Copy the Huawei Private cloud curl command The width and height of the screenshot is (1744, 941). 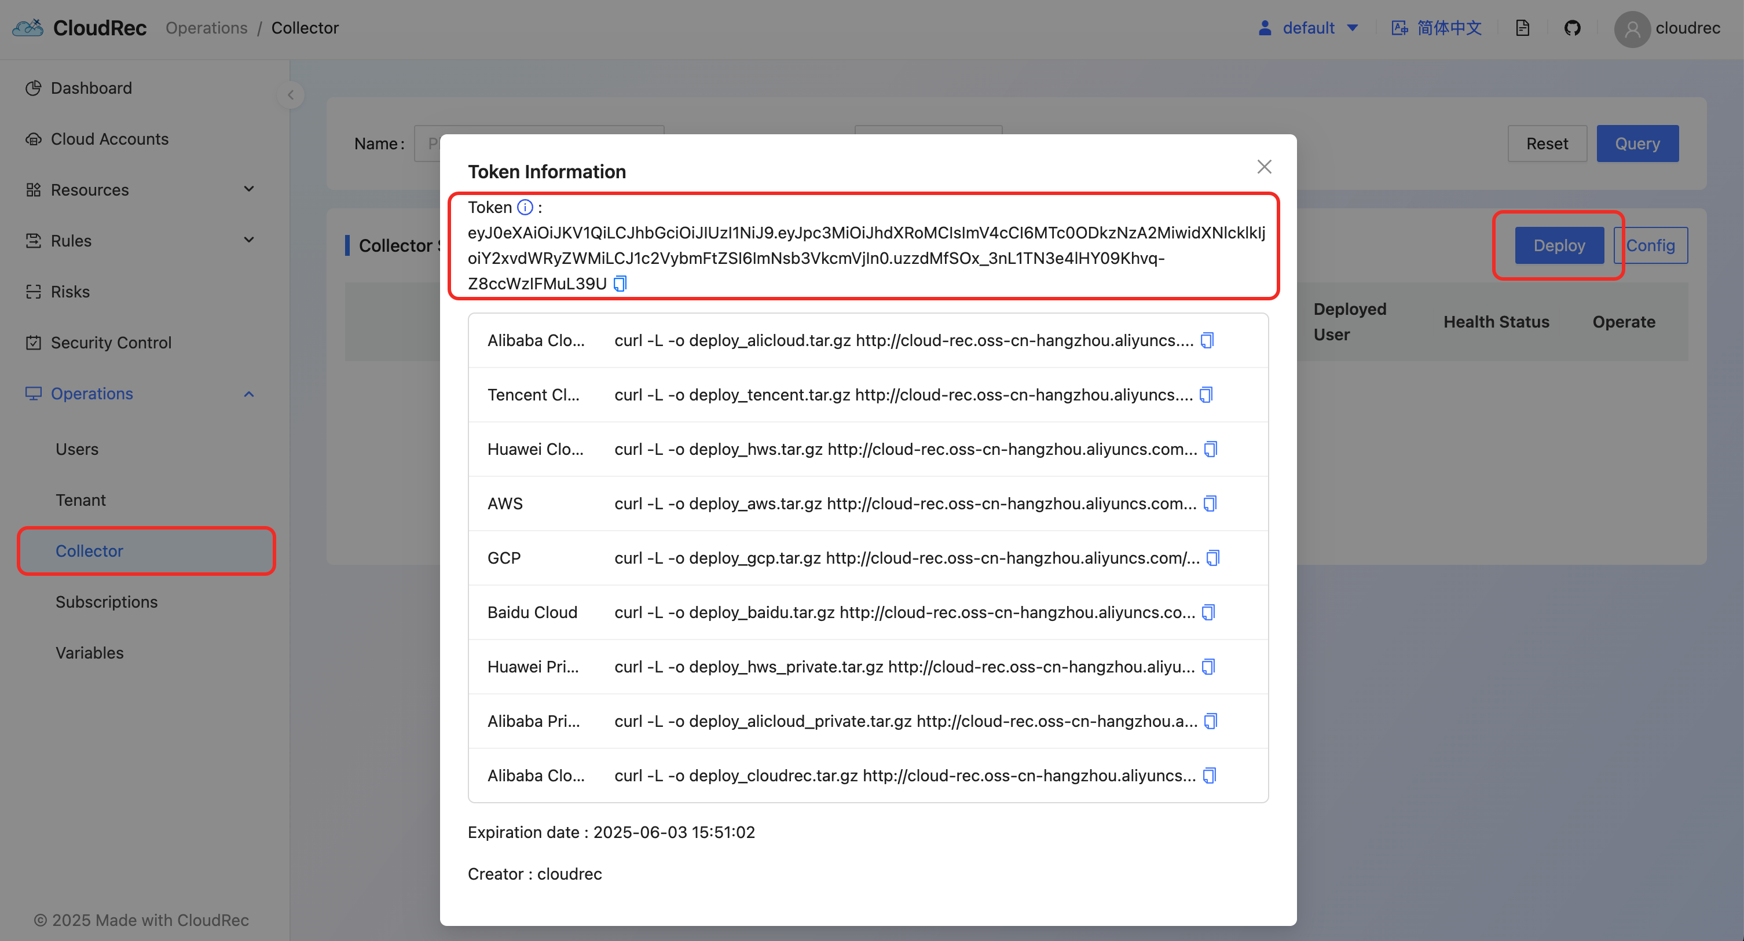1208,666
